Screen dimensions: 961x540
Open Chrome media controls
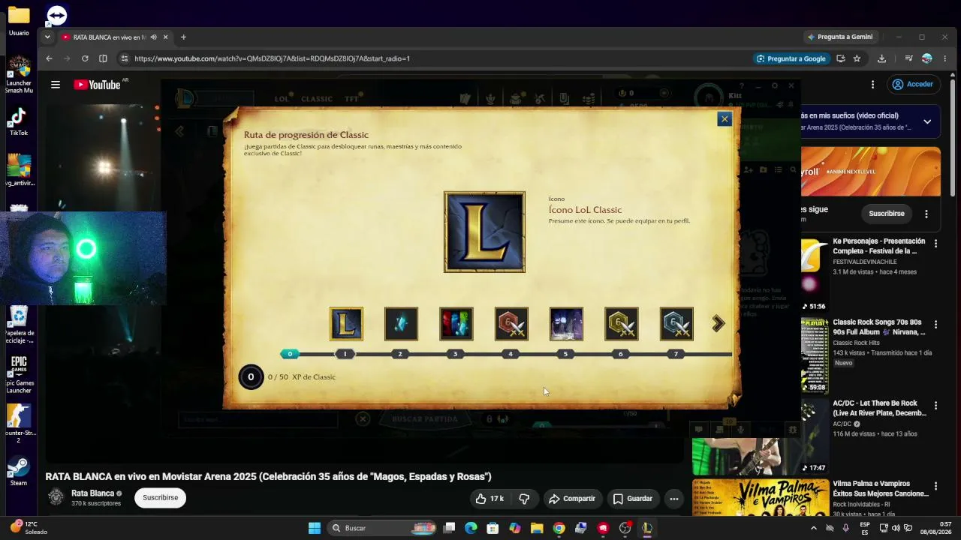point(908,58)
